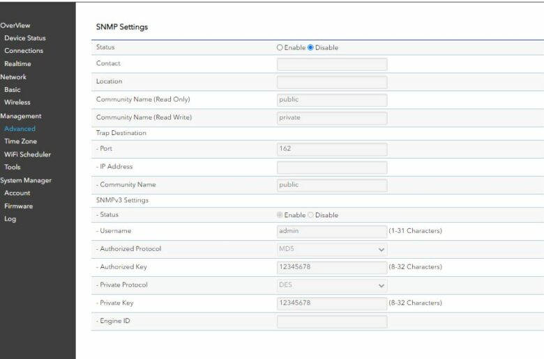Open the Firmware page
544x359 pixels.
point(18,206)
